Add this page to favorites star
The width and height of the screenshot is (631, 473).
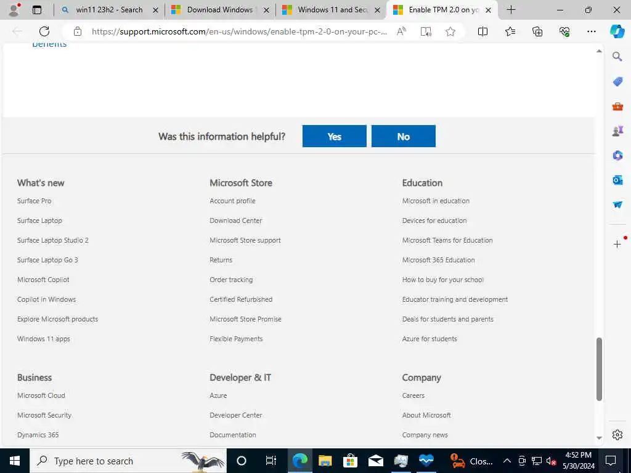click(450, 31)
